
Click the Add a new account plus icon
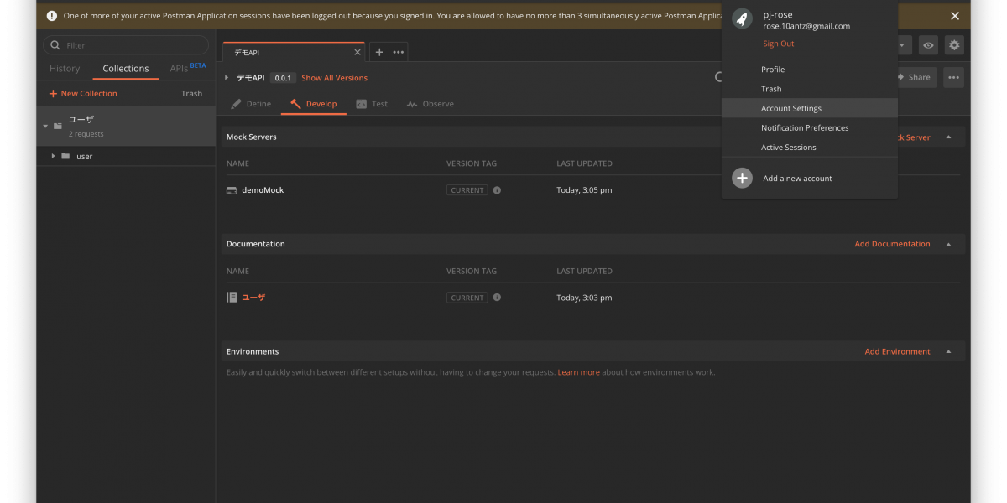tap(742, 179)
